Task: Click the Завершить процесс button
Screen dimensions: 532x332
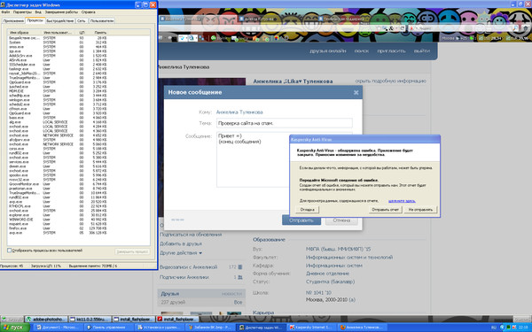Action: [x=132, y=251]
